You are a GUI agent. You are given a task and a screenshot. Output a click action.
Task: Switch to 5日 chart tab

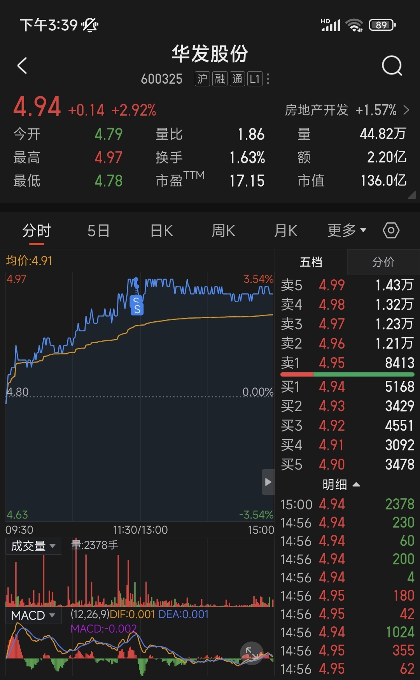(98, 231)
